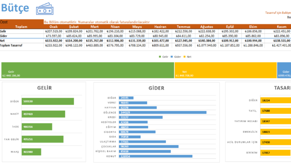Click the KONUT 120954 expense bar
Image resolution: width=291 pixels, height=164 pixels.
[156, 156]
